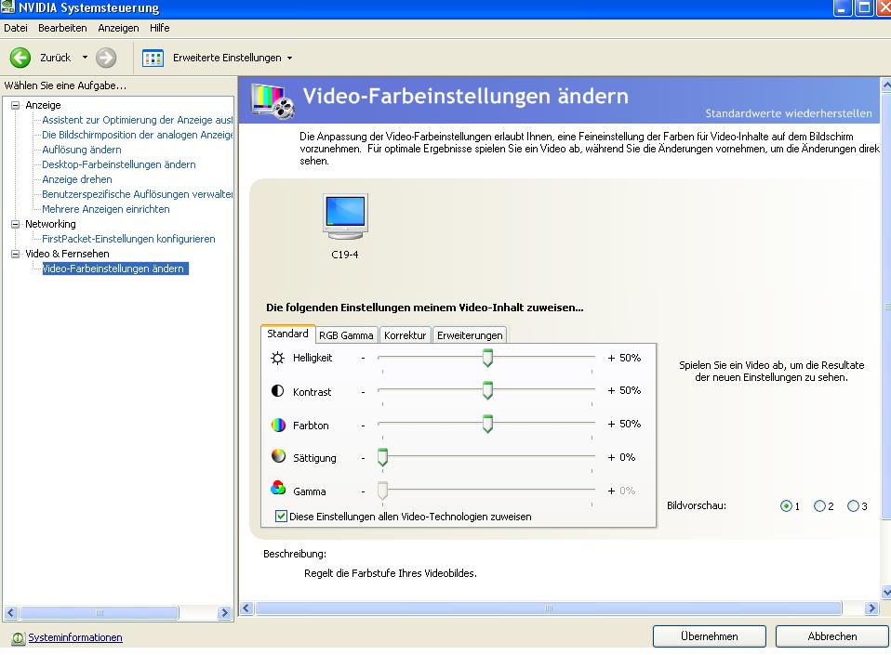Click the Gamma RGB circles icon
Viewport: 891px width, 655px height.
point(278,488)
